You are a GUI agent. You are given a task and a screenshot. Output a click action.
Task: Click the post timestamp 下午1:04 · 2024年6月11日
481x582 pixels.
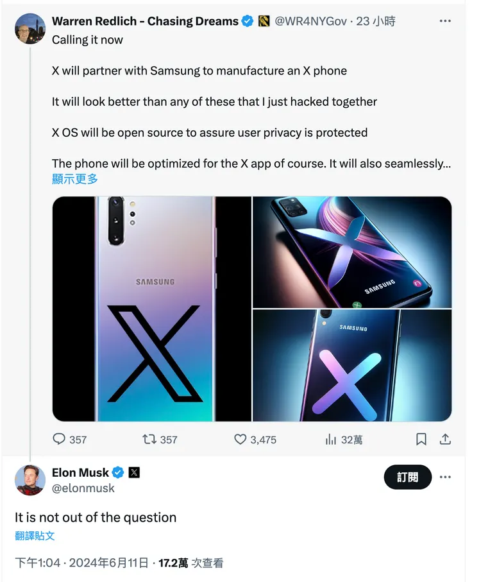click(82, 563)
